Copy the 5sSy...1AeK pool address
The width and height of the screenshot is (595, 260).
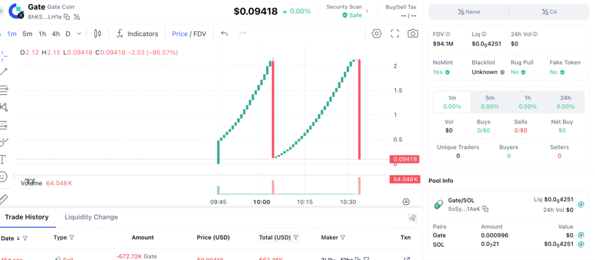coord(486,209)
